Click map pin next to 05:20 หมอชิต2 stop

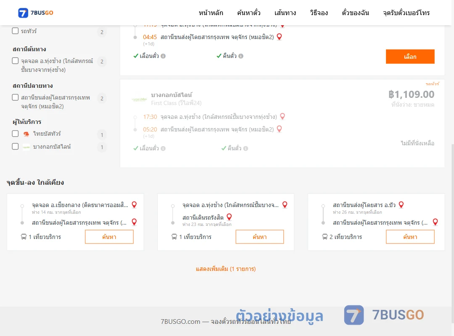point(280,129)
